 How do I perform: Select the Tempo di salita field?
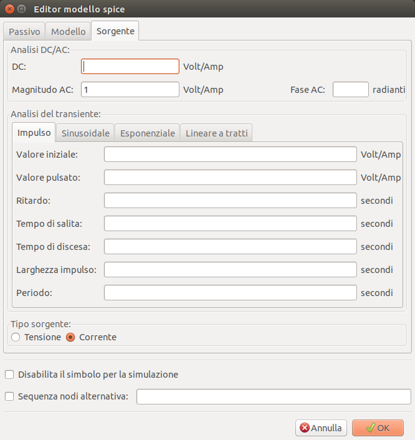(x=230, y=224)
